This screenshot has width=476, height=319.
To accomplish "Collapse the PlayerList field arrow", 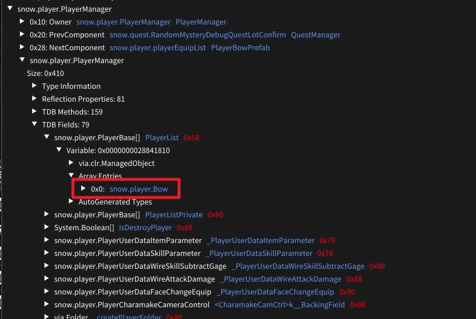I will pyautogui.click(x=47, y=137).
